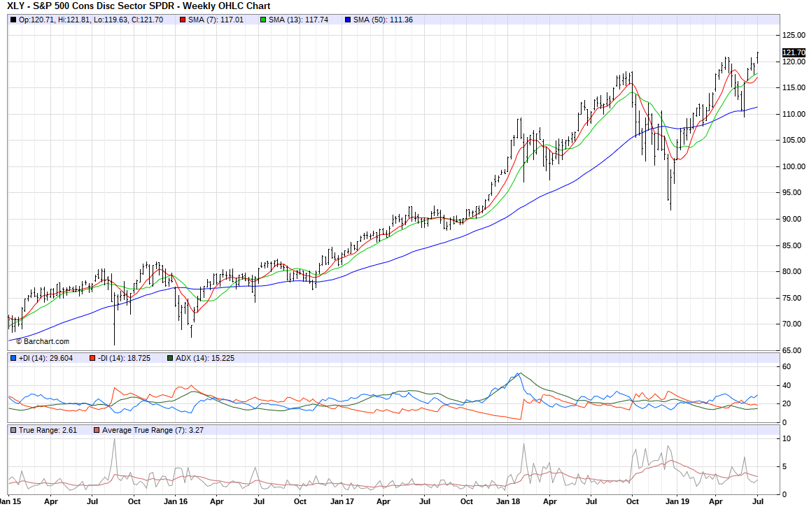809x523 pixels.
Task: Click the '-DI (14): 18.725' indicator label
Action: 124,358
